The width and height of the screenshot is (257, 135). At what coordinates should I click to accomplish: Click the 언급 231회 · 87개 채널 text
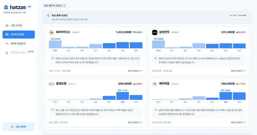pyautogui.click(x=161, y=123)
